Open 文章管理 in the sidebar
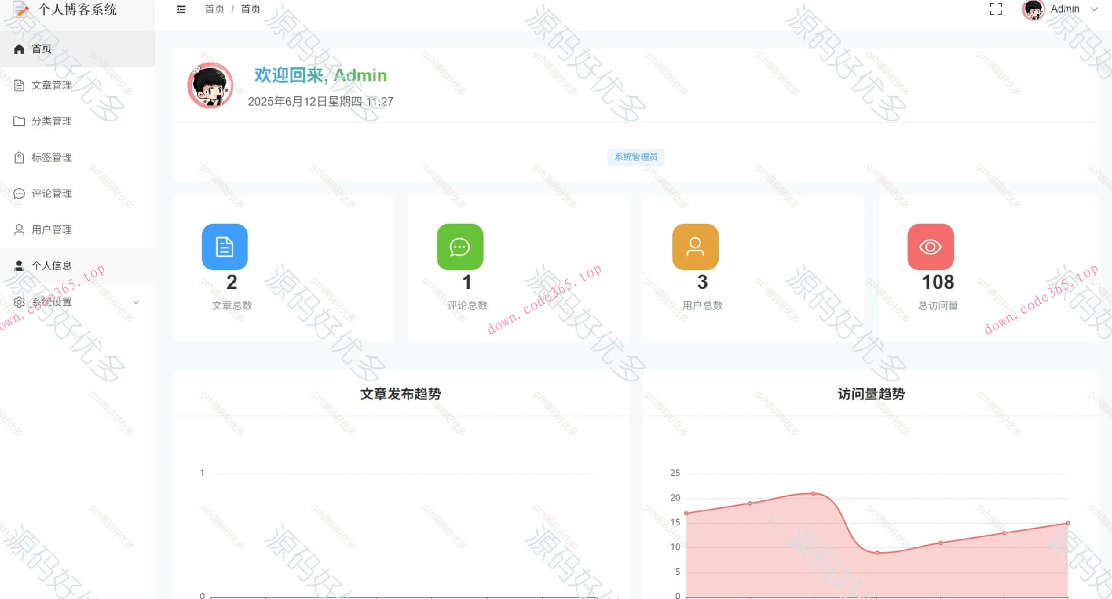Viewport: 1112px width, 599px height. click(x=52, y=85)
